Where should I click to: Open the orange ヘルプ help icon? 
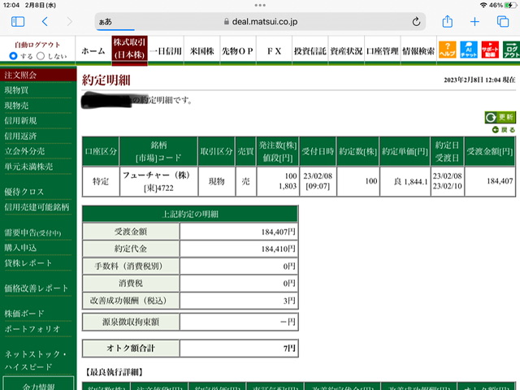pyautogui.click(x=448, y=50)
